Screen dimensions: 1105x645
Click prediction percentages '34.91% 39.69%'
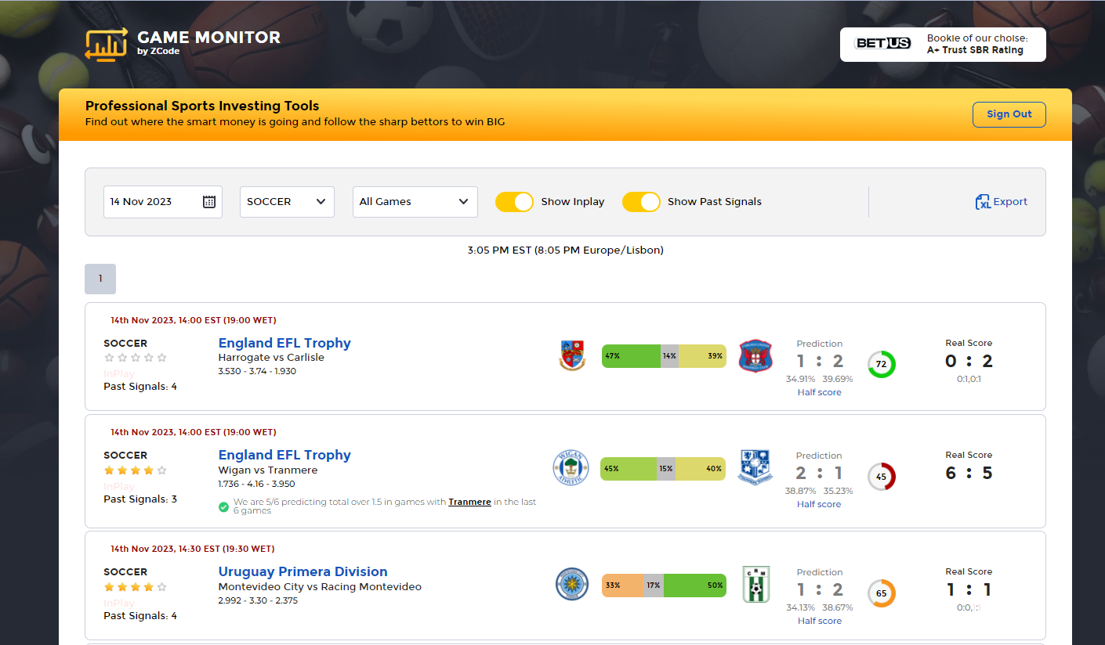(x=819, y=379)
